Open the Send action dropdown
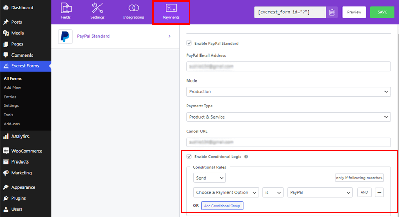The width and height of the screenshot is (399, 217). pyautogui.click(x=209, y=178)
